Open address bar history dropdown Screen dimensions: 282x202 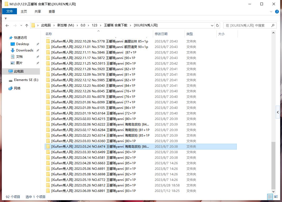click(x=212, y=26)
